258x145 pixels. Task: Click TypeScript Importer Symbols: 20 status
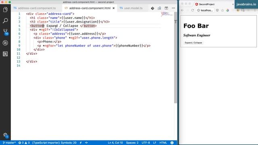tap(54, 143)
